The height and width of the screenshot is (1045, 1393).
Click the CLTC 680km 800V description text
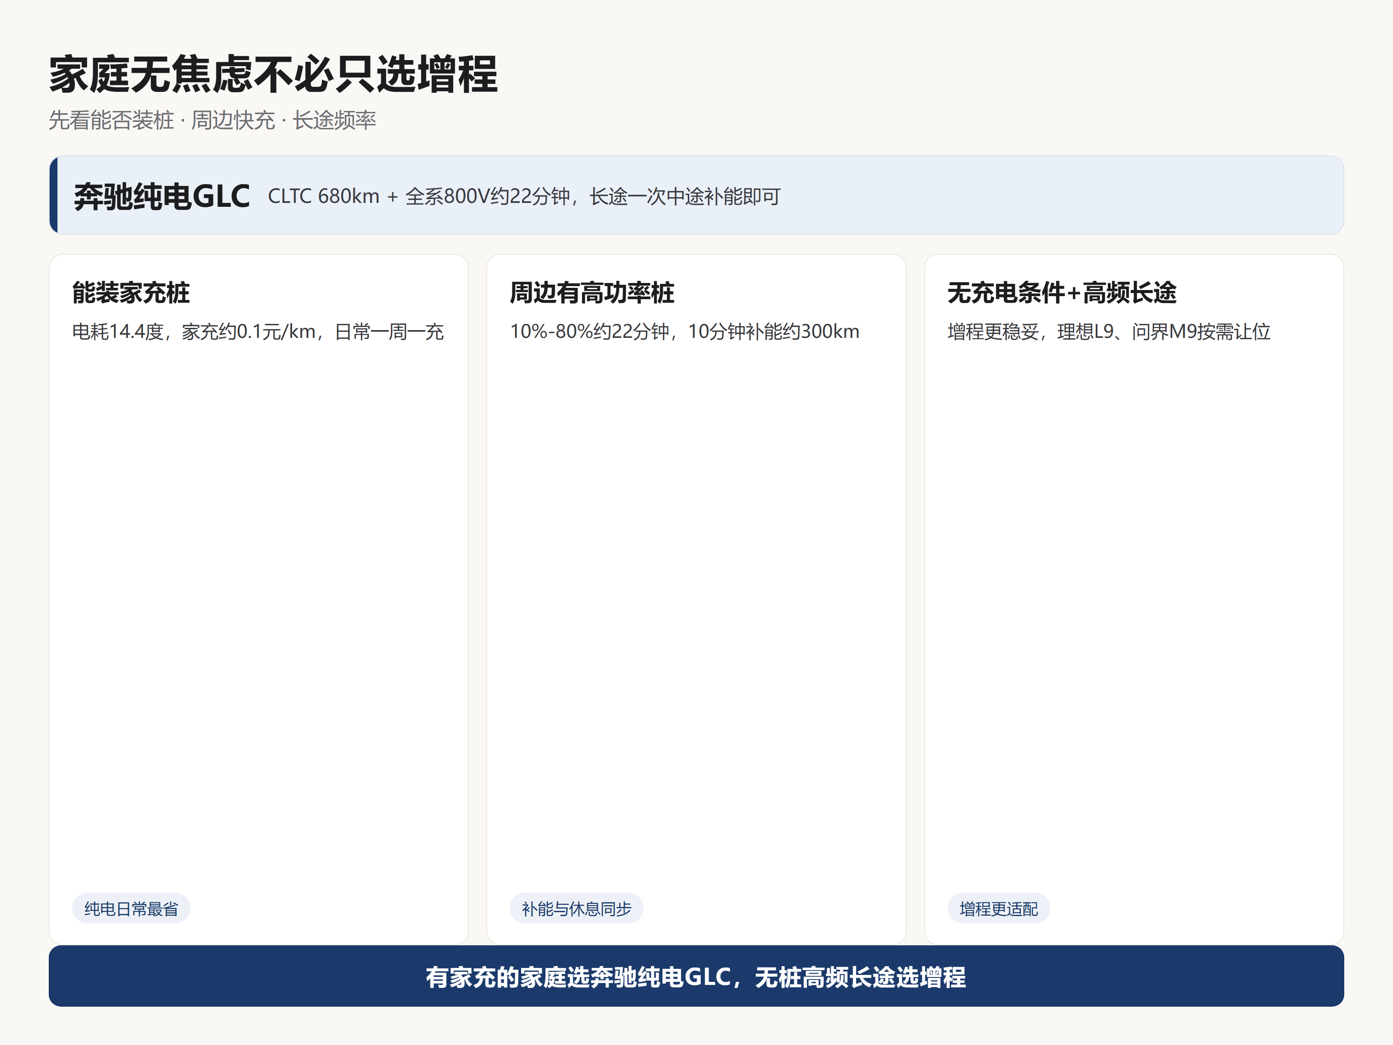[x=524, y=196]
